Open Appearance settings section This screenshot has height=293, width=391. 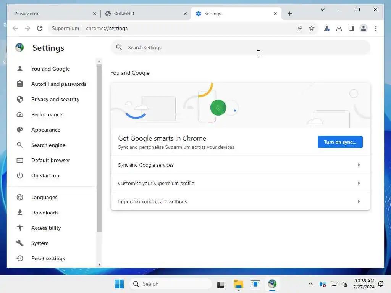(x=46, y=130)
